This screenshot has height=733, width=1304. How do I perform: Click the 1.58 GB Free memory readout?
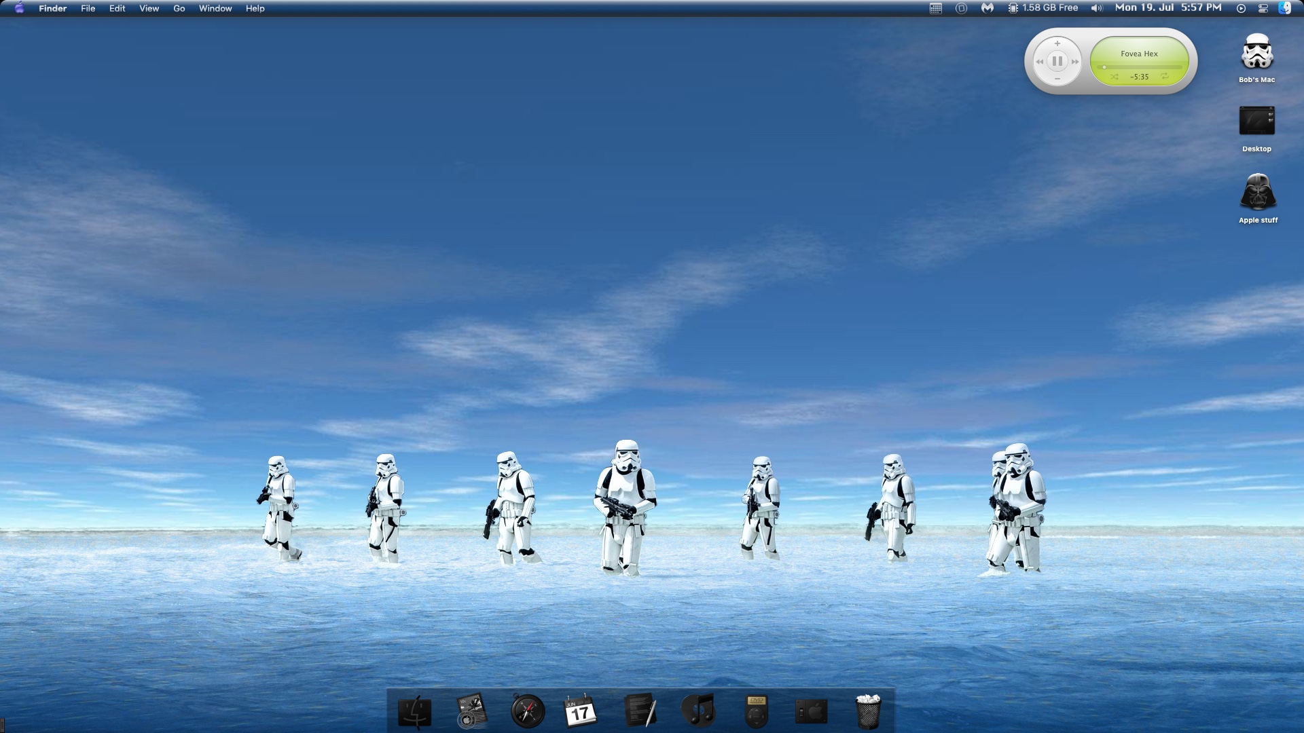pos(1050,8)
